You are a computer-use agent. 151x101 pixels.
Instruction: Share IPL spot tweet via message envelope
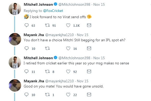point(89,48)
